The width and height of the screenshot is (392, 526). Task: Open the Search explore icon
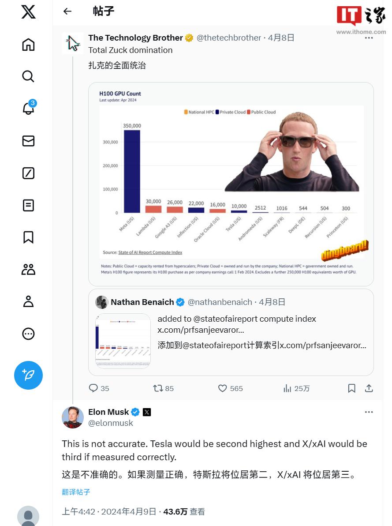tap(28, 76)
